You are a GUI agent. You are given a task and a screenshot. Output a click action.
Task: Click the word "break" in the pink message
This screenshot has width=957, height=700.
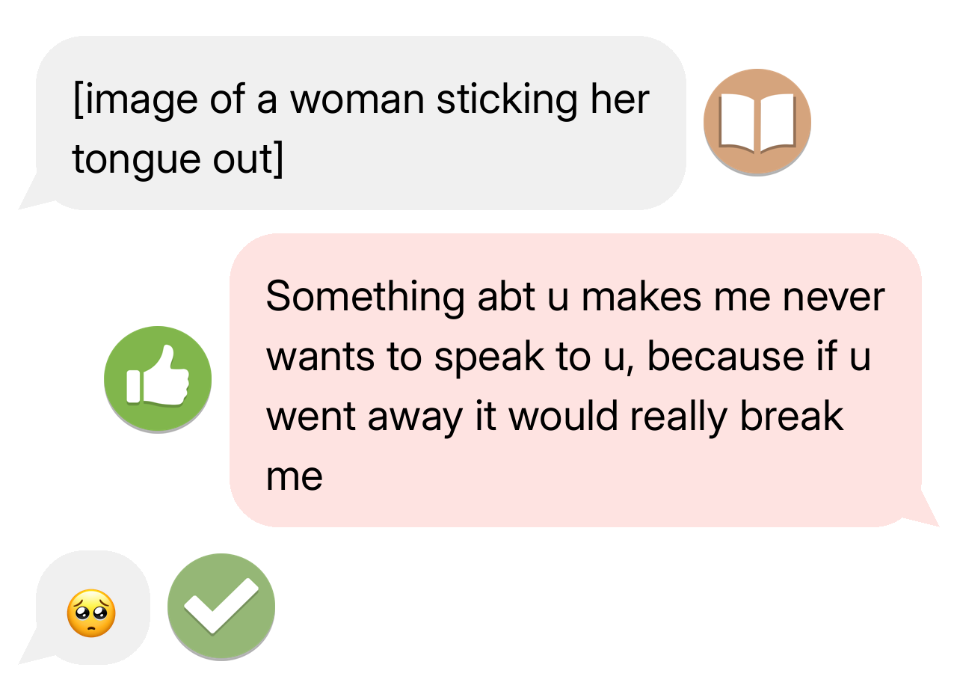pos(792,417)
